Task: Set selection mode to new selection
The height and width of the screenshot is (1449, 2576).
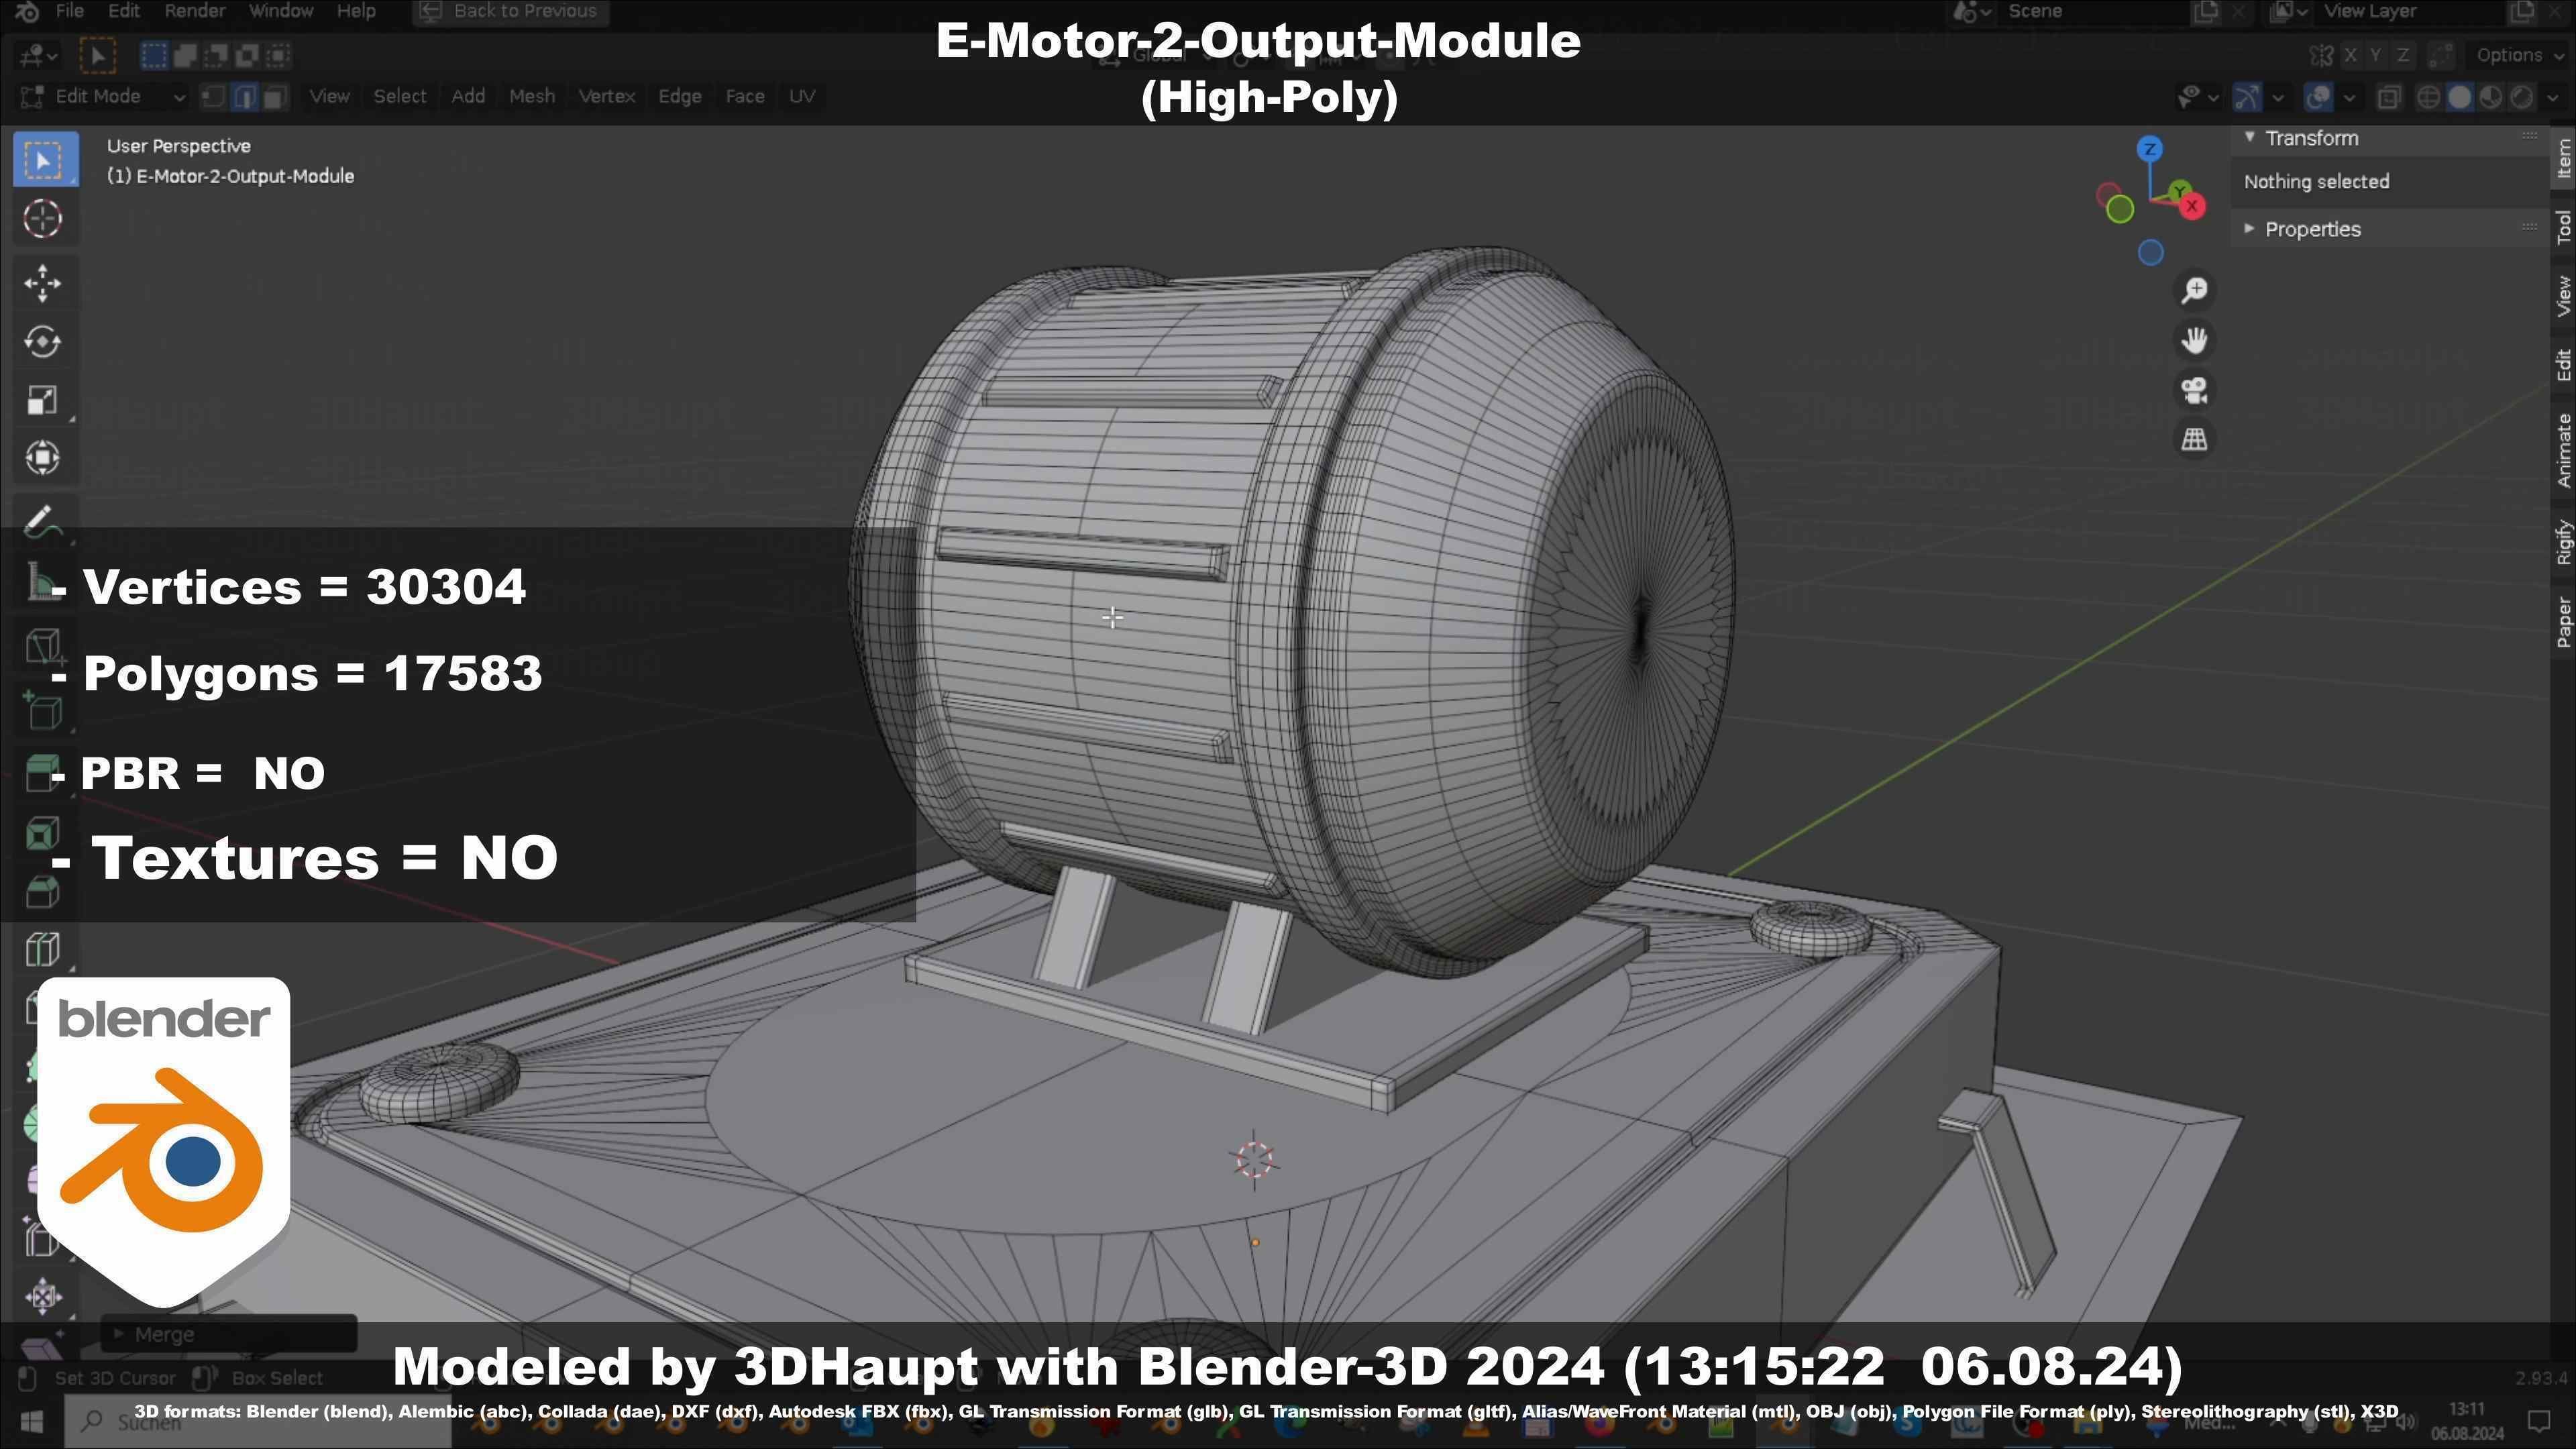Action: pyautogui.click(x=153, y=55)
